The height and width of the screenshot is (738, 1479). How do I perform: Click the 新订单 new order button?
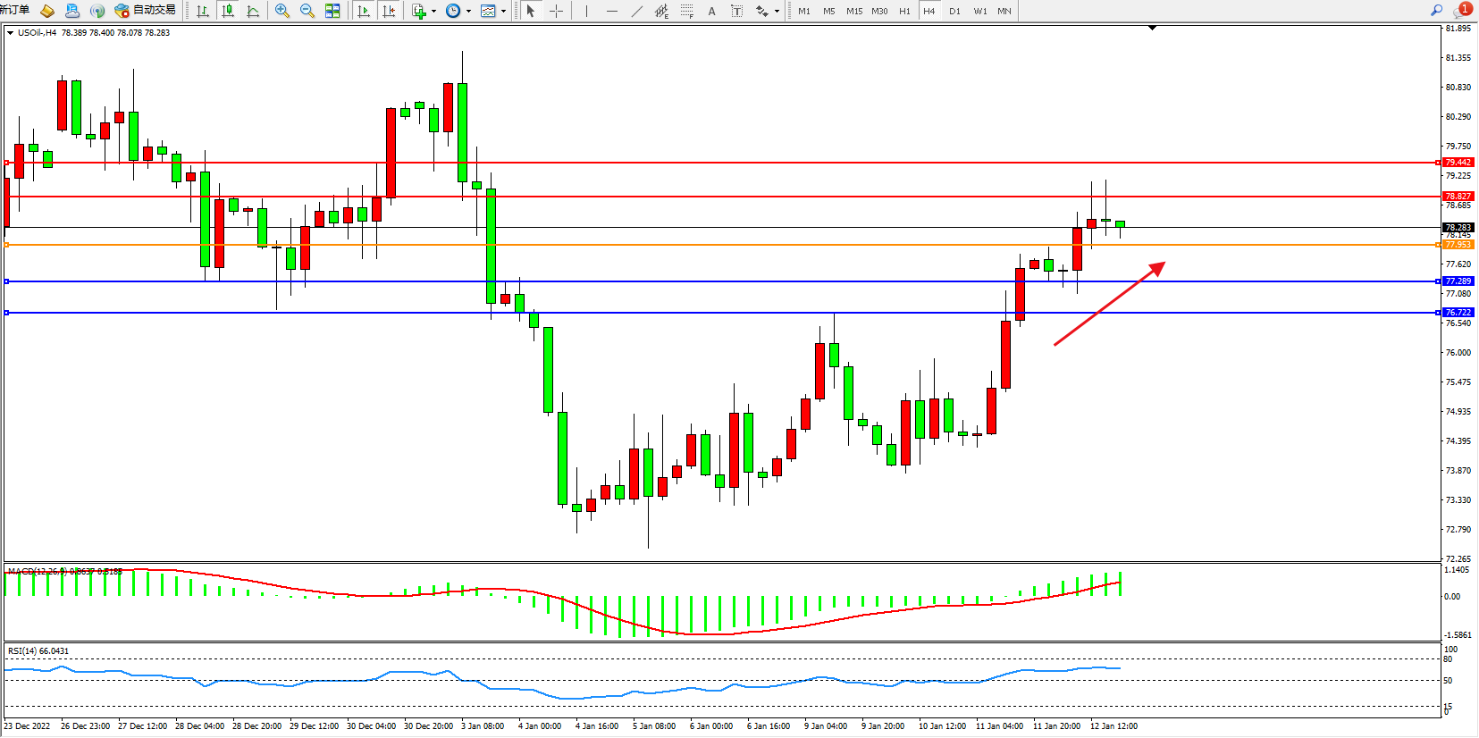point(15,11)
